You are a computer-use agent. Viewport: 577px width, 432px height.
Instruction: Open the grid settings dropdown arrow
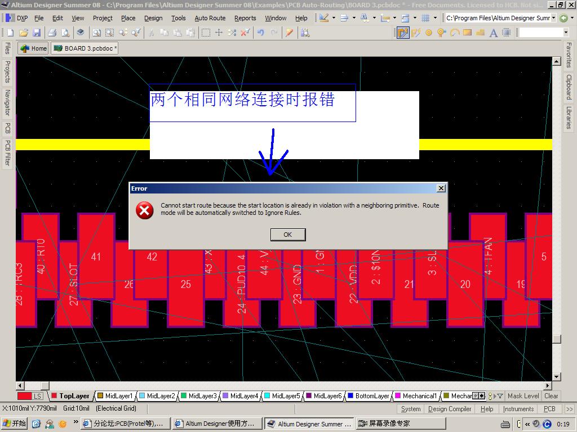tap(435, 18)
